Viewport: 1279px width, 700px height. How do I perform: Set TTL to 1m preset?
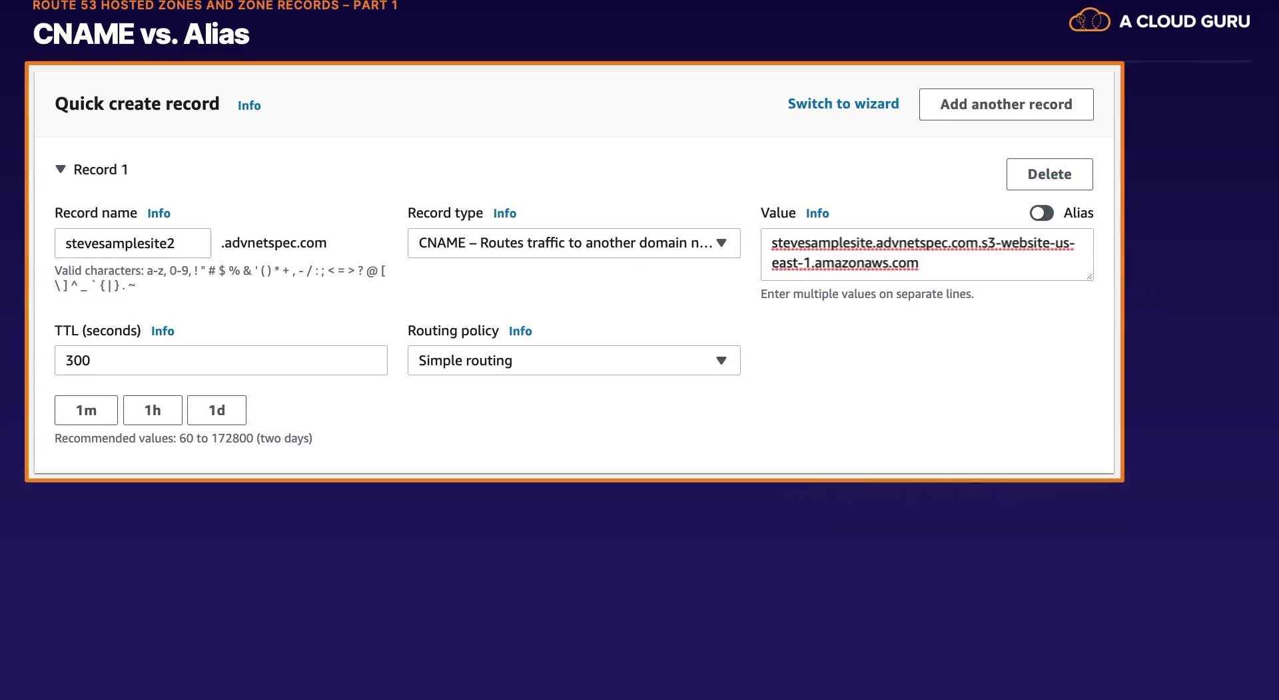86,410
